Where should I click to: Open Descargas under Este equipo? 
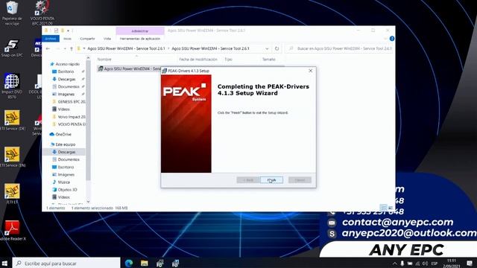(64, 152)
